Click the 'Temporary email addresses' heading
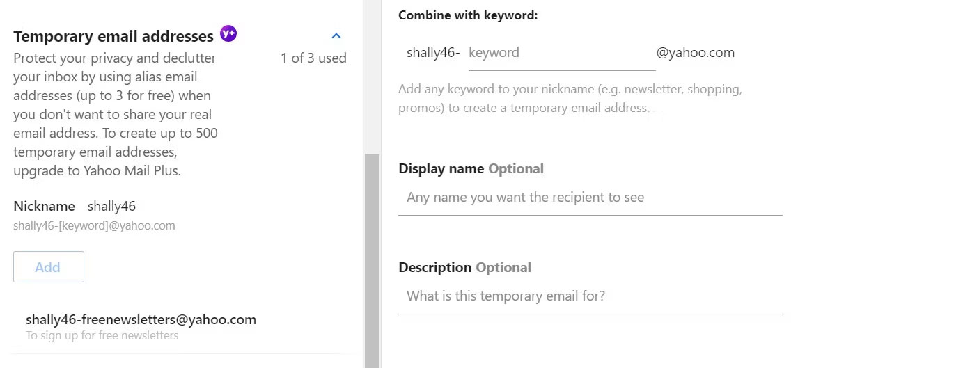 tap(113, 36)
